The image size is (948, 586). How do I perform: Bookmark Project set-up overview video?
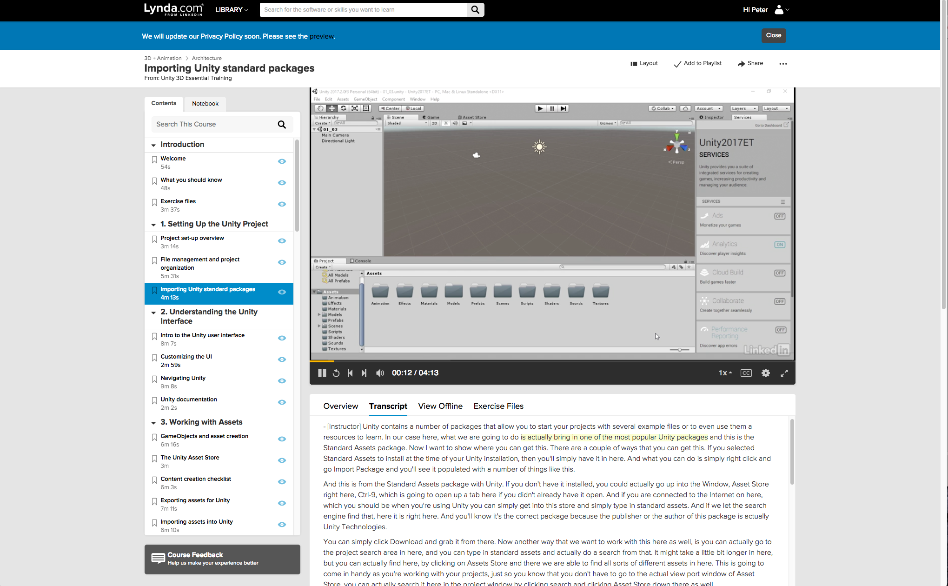click(x=154, y=239)
